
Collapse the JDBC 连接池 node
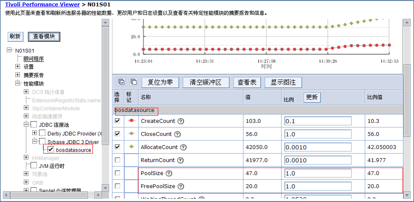(26, 124)
